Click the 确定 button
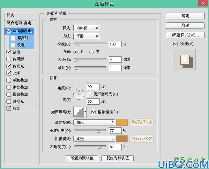 [185, 16]
